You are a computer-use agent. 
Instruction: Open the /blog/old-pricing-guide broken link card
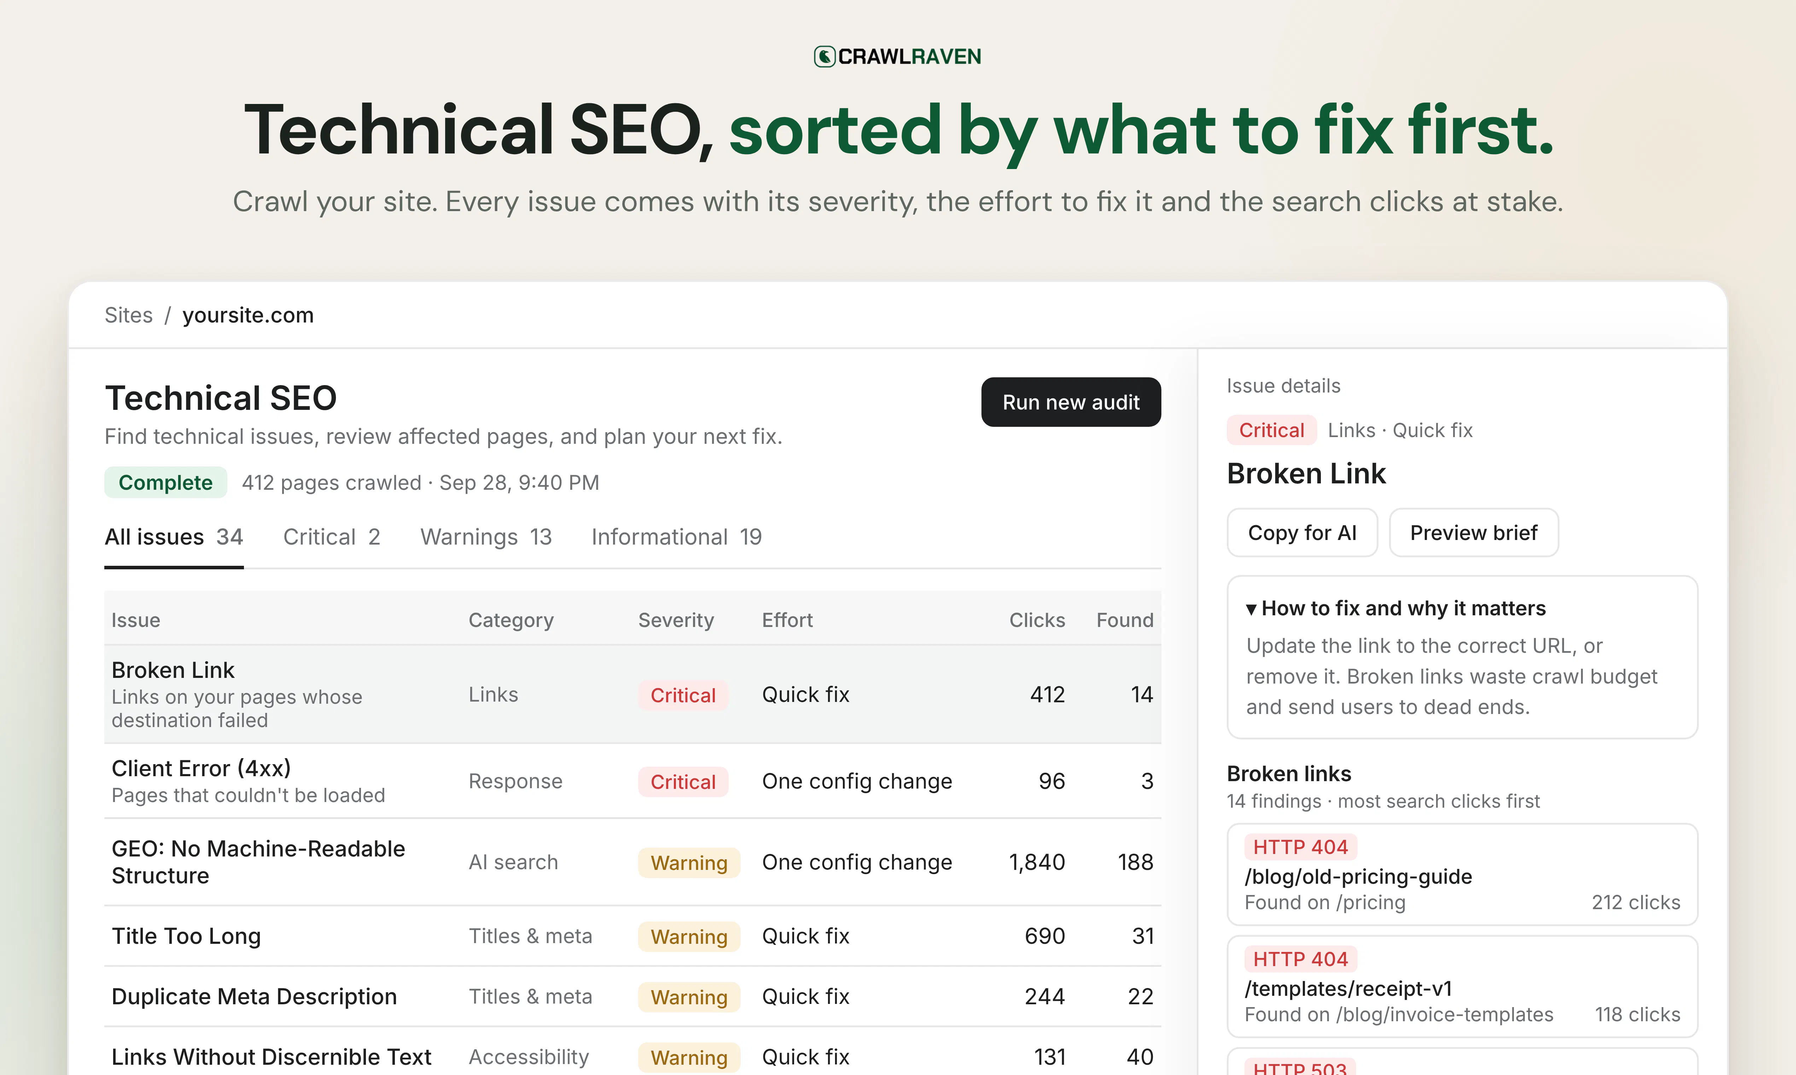(1462, 874)
